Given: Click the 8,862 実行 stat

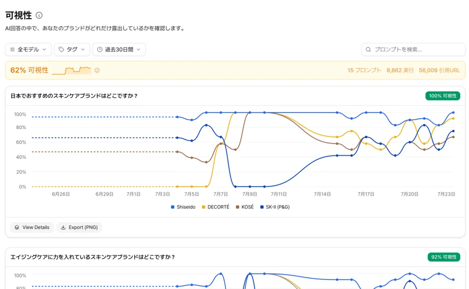Looking at the screenshot, I should pyautogui.click(x=400, y=70).
